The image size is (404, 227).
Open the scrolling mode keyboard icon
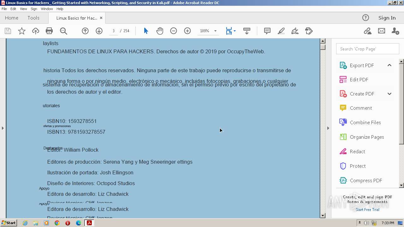(x=247, y=31)
